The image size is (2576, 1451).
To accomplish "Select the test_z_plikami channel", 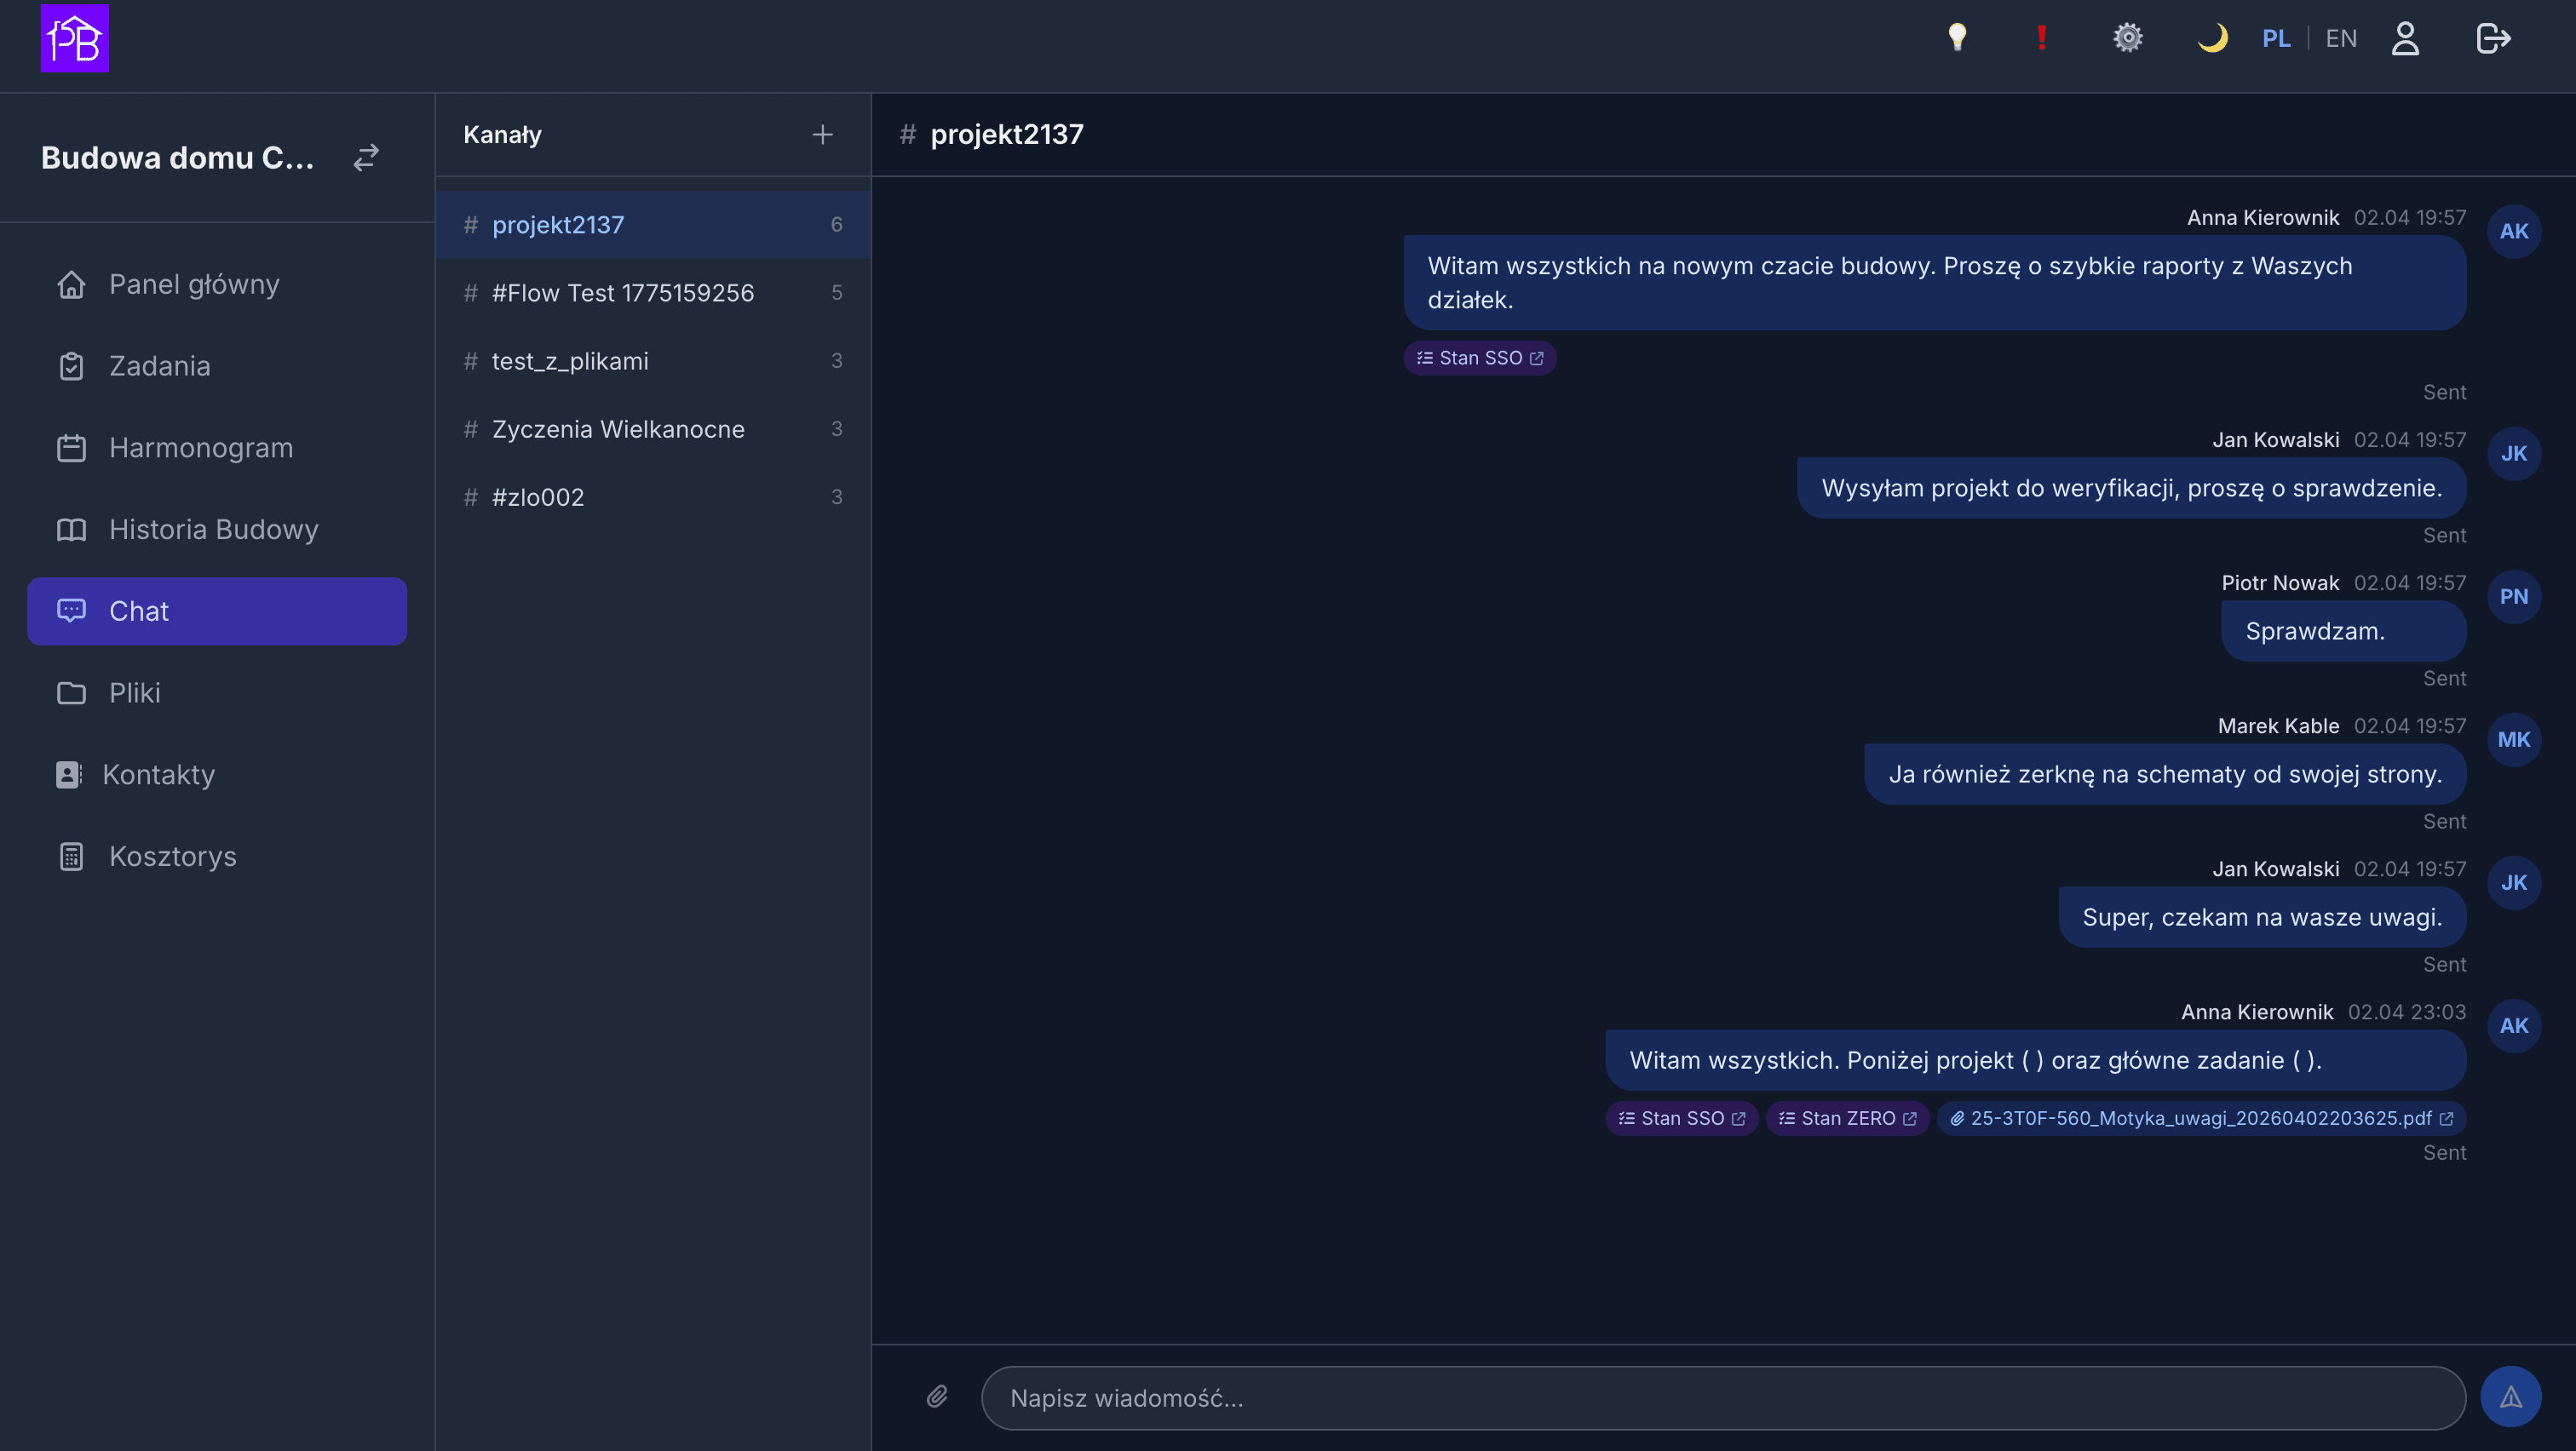I will 570,361.
